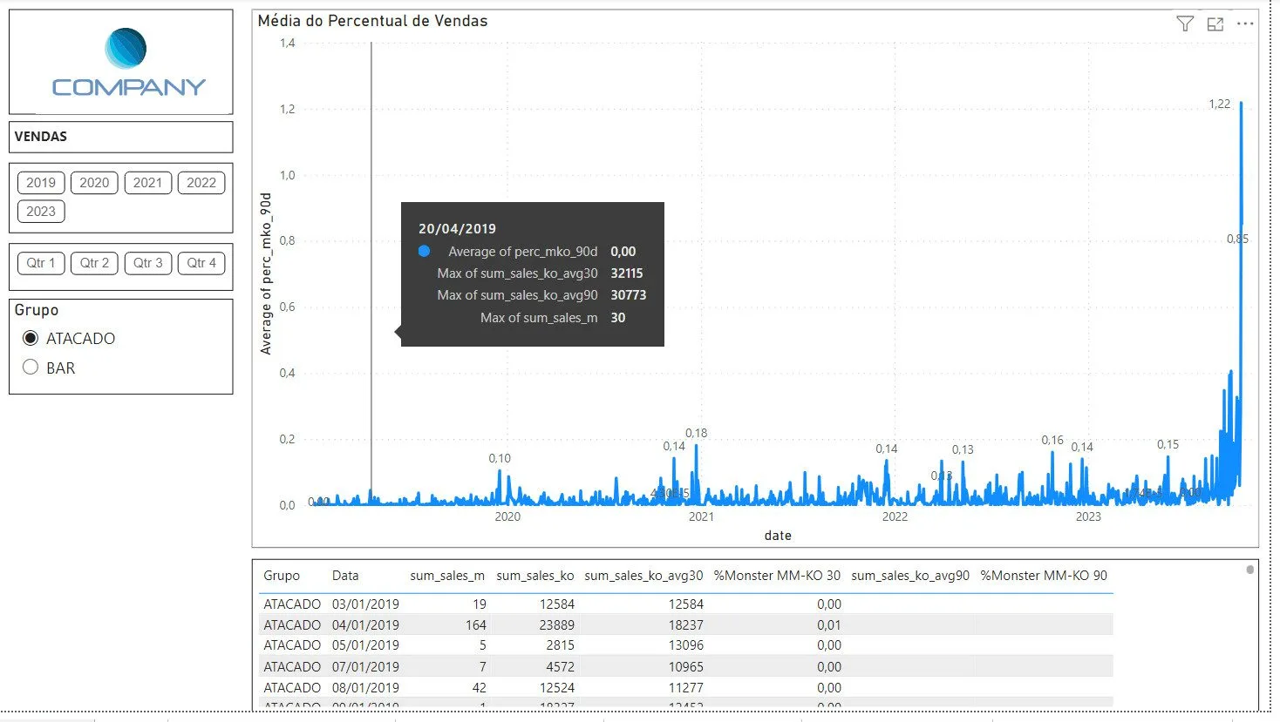Toggle the Qtr 3 filter
Viewport: 1280px width, 722px height.
coord(147,263)
